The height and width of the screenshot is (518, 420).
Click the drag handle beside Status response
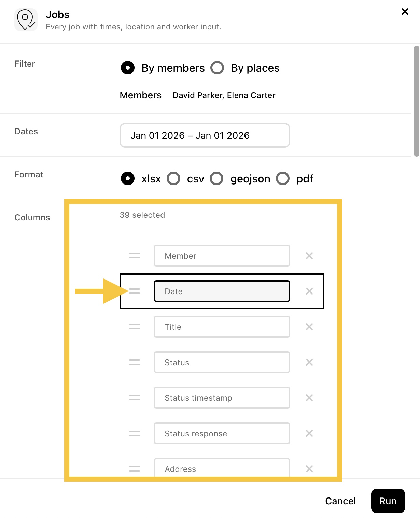[135, 433]
